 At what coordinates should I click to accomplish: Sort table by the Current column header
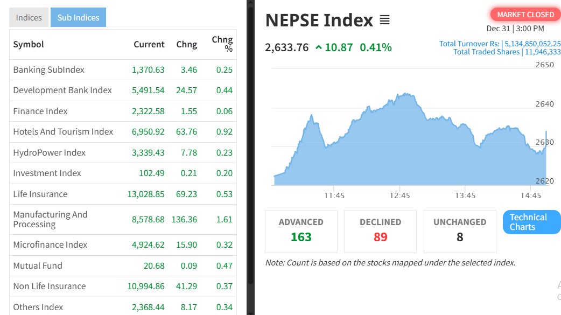149,44
